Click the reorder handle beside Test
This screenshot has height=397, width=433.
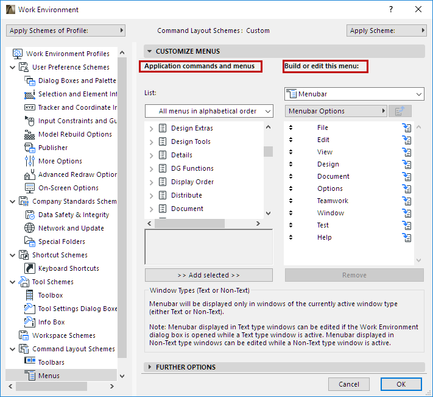[x=290, y=225]
